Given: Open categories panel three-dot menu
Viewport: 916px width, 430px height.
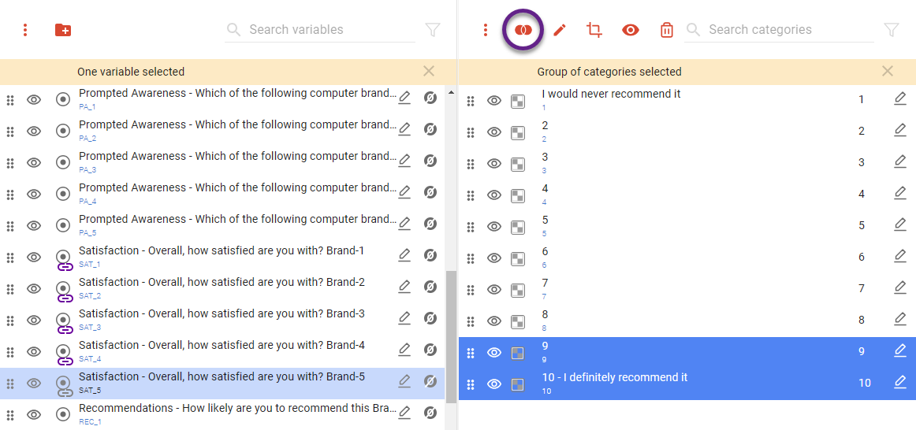Looking at the screenshot, I should (486, 30).
